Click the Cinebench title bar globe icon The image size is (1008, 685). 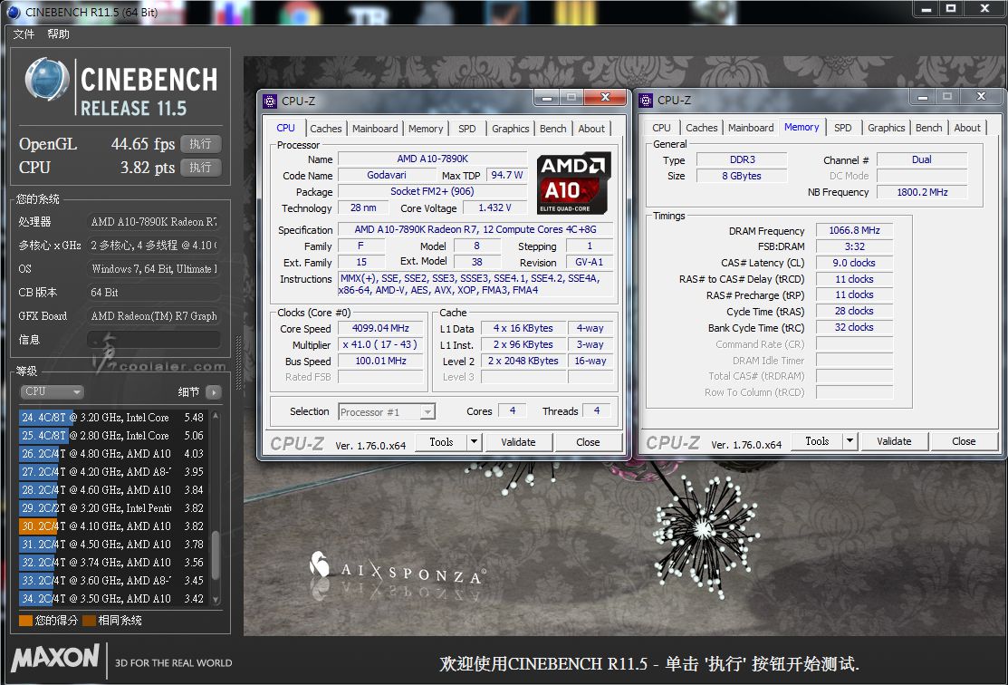pos(12,12)
